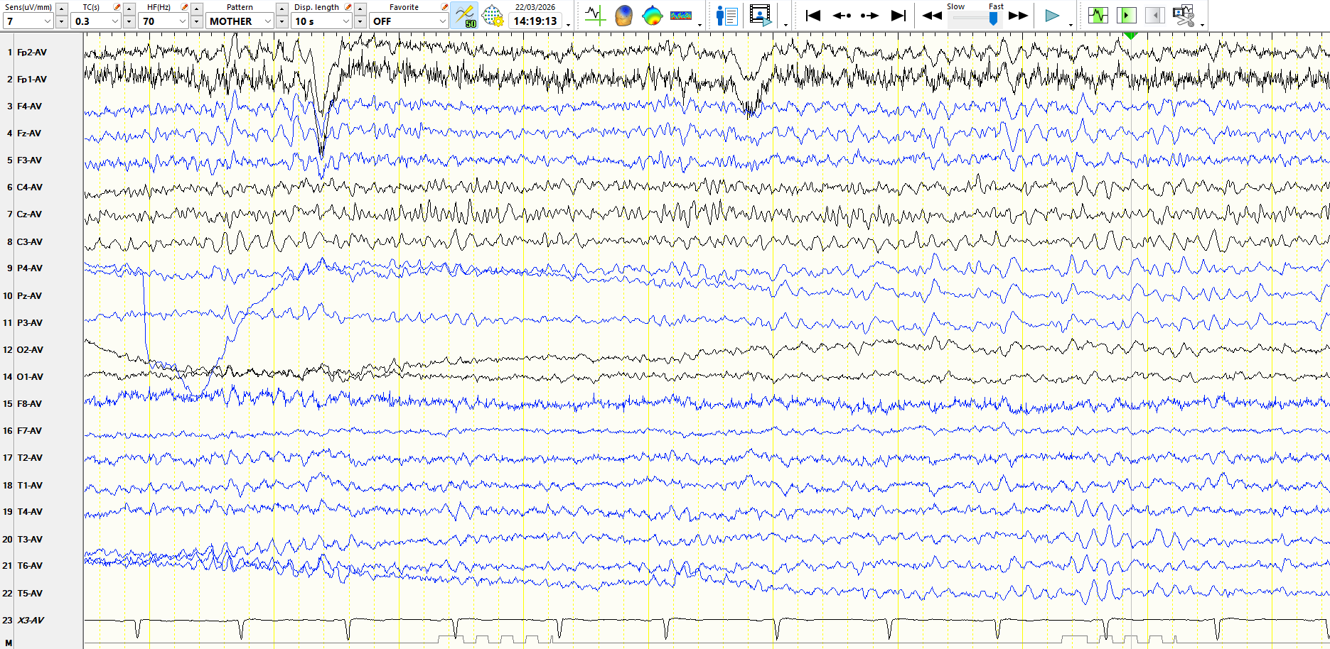The image size is (1330, 649).
Task: Select the T6-AV channel label
Action: (x=30, y=566)
